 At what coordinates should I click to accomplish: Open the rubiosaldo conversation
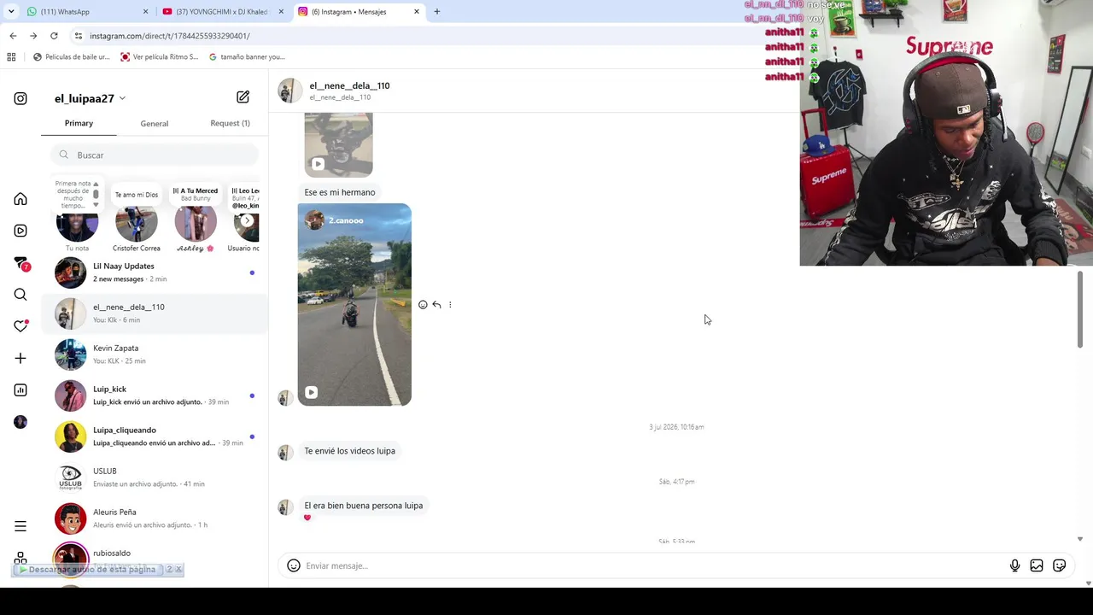155,559
